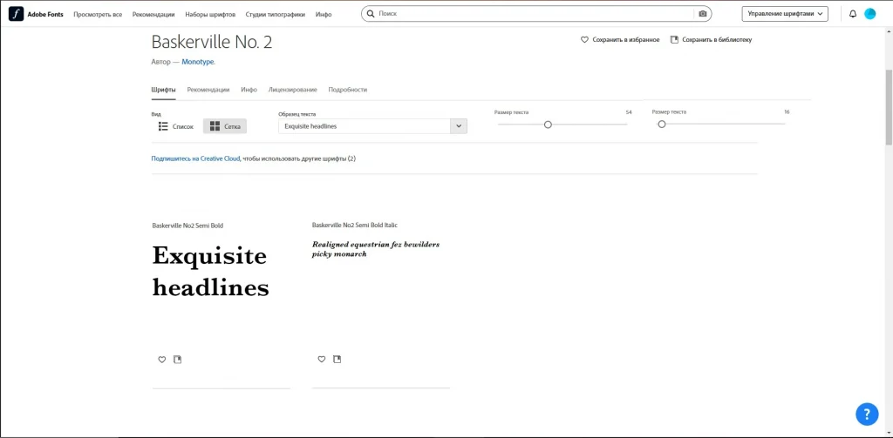Select the Подробности tab
This screenshot has height=438, width=893.
tap(347, 90)
